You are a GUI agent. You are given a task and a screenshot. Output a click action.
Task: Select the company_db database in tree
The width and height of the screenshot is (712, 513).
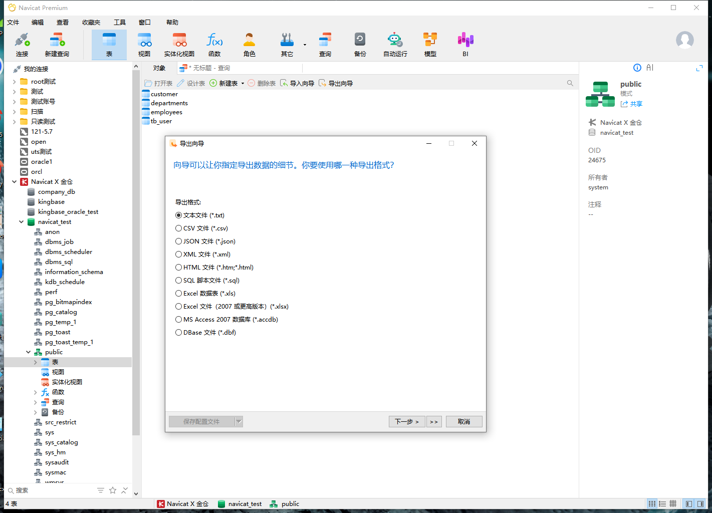coord(51,192)
